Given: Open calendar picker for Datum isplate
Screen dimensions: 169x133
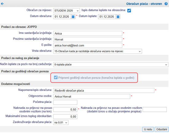Looking at the screenshot, I should tap(118, 17).
